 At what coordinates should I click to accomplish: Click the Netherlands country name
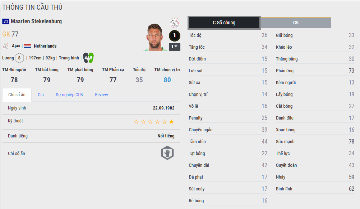pos(45,46)
